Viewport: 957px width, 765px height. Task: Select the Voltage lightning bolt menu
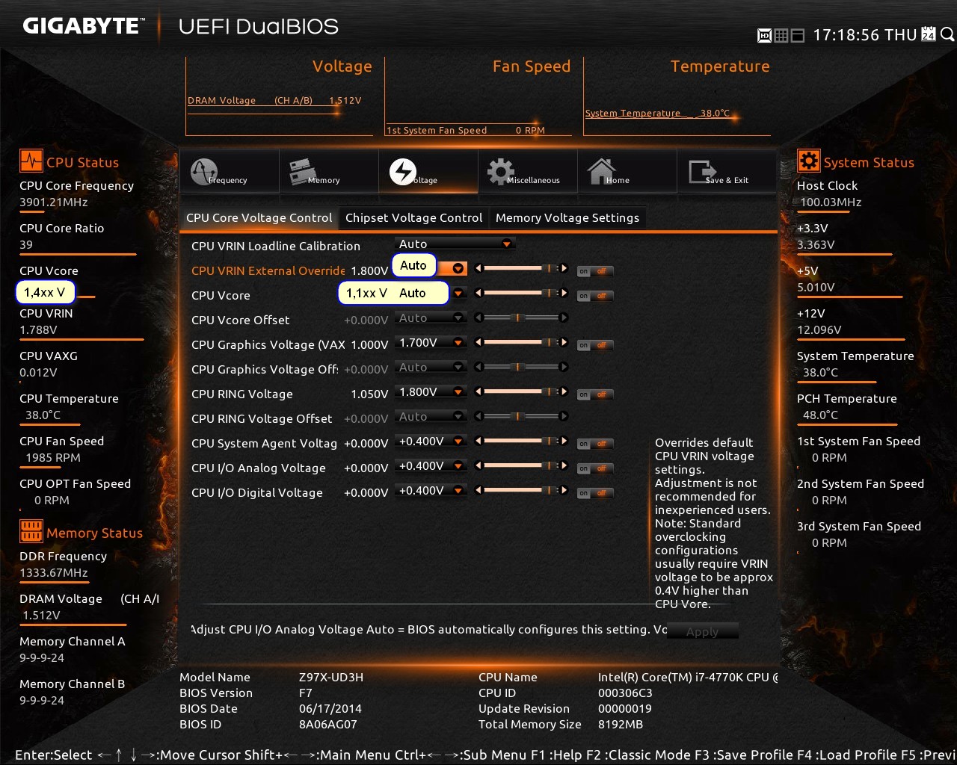(x=428, y=172)
